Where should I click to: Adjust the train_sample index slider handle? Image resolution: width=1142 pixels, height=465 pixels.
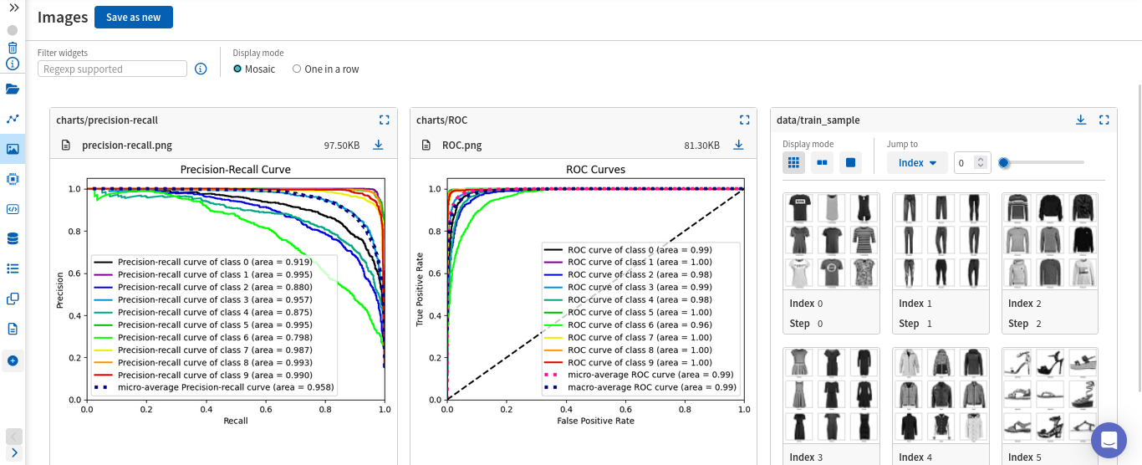1003,162
